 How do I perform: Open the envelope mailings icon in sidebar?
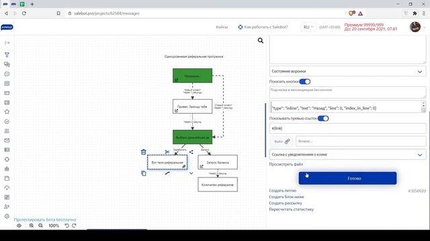tap(7, 141)
